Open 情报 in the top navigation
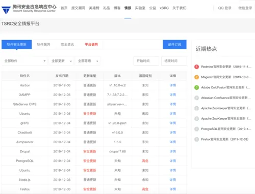This screenshot has width=255, height=194. click(128, 8)
